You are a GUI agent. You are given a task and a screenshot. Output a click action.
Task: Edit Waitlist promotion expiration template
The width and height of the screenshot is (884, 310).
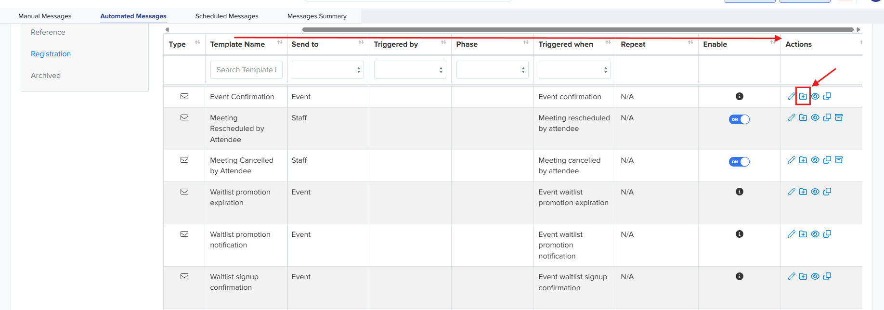point(791,192)
